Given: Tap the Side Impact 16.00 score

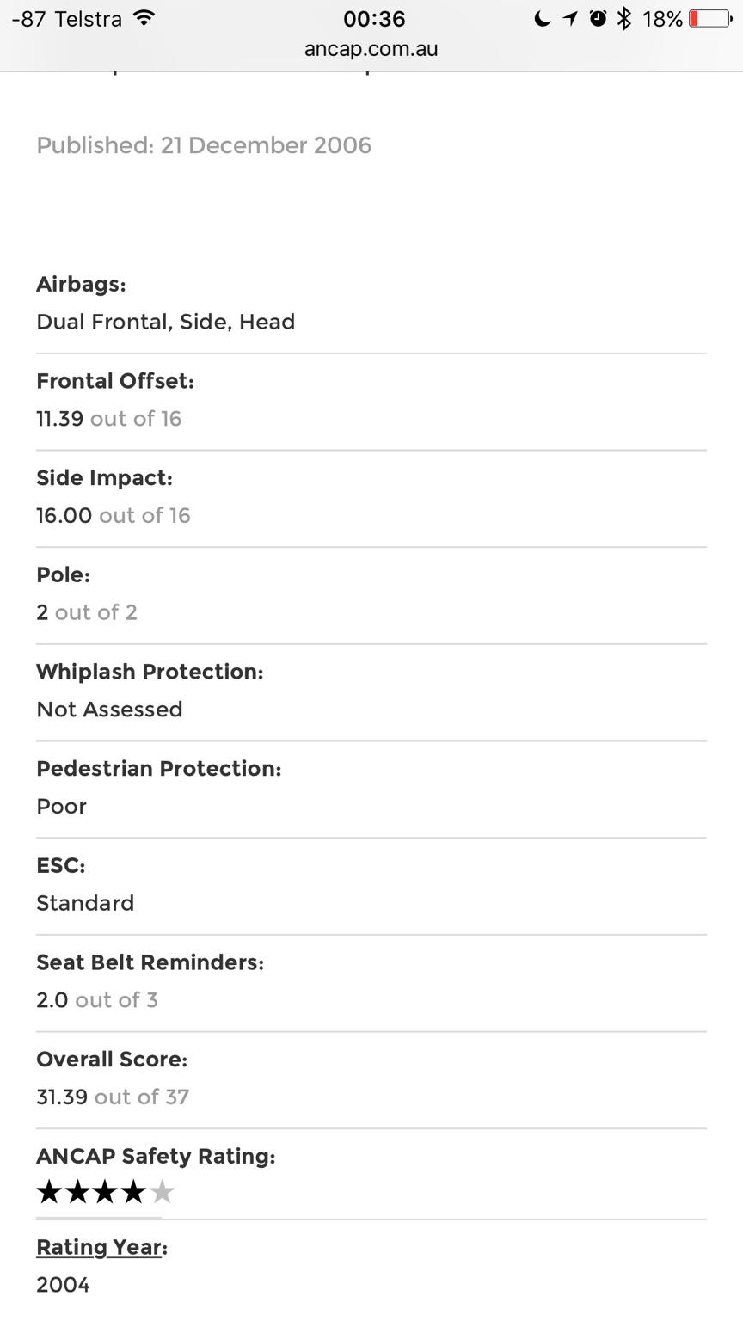Looking at the screenshot, I should tap(64, 515).
